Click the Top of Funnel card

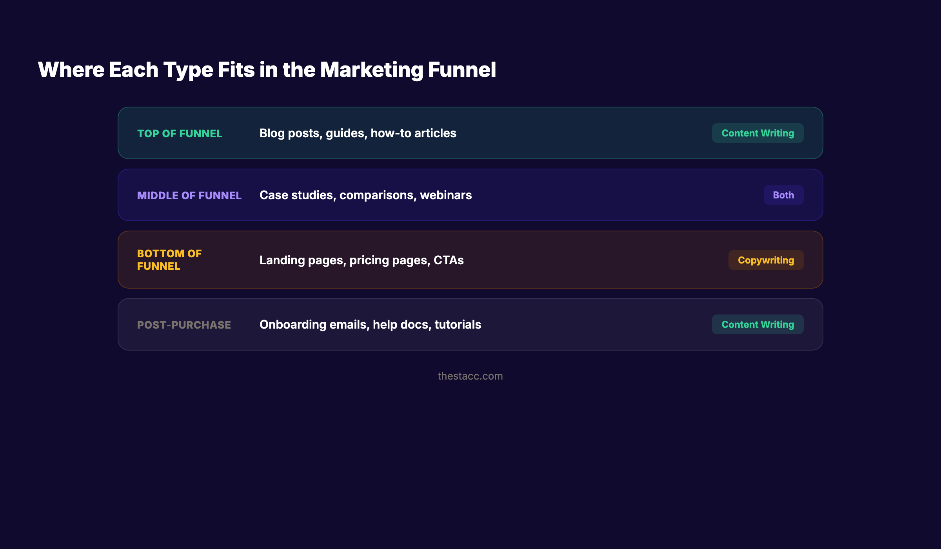pos(470,133)
